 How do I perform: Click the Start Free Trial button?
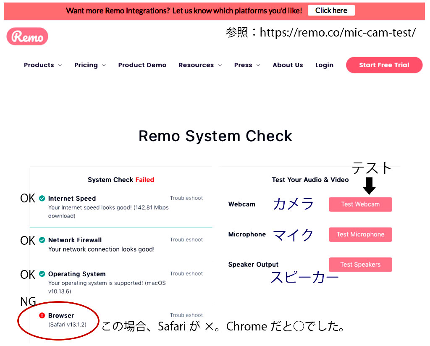[x=384, y=65]
